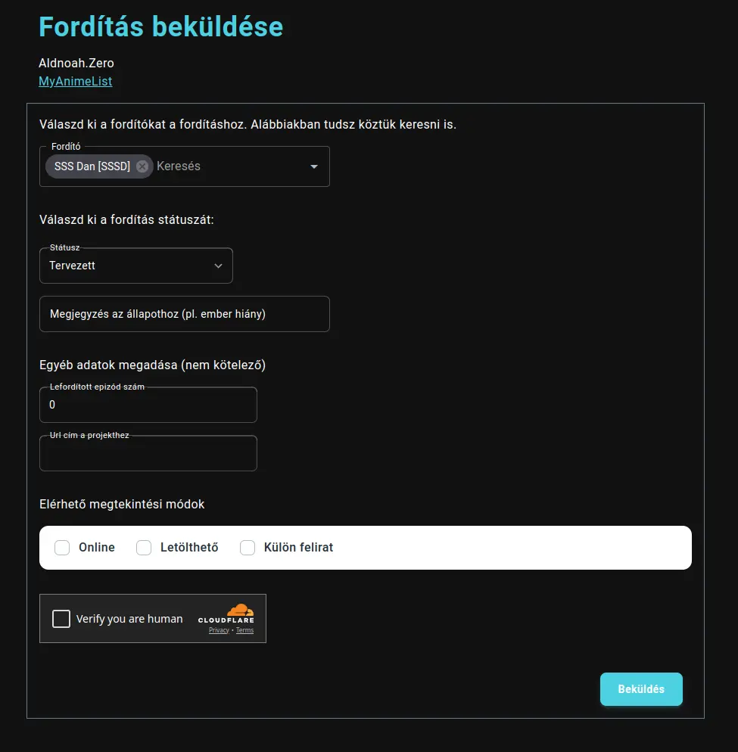This screenshot has width=738, height=752.
Task: Check the Verify you are human box
Action: pos(61,618)
